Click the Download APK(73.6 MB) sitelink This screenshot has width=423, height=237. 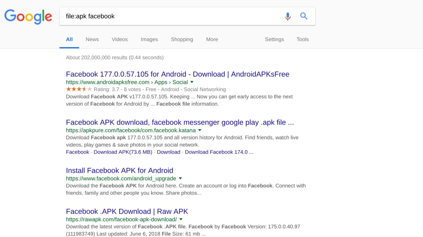click(123, 152)
